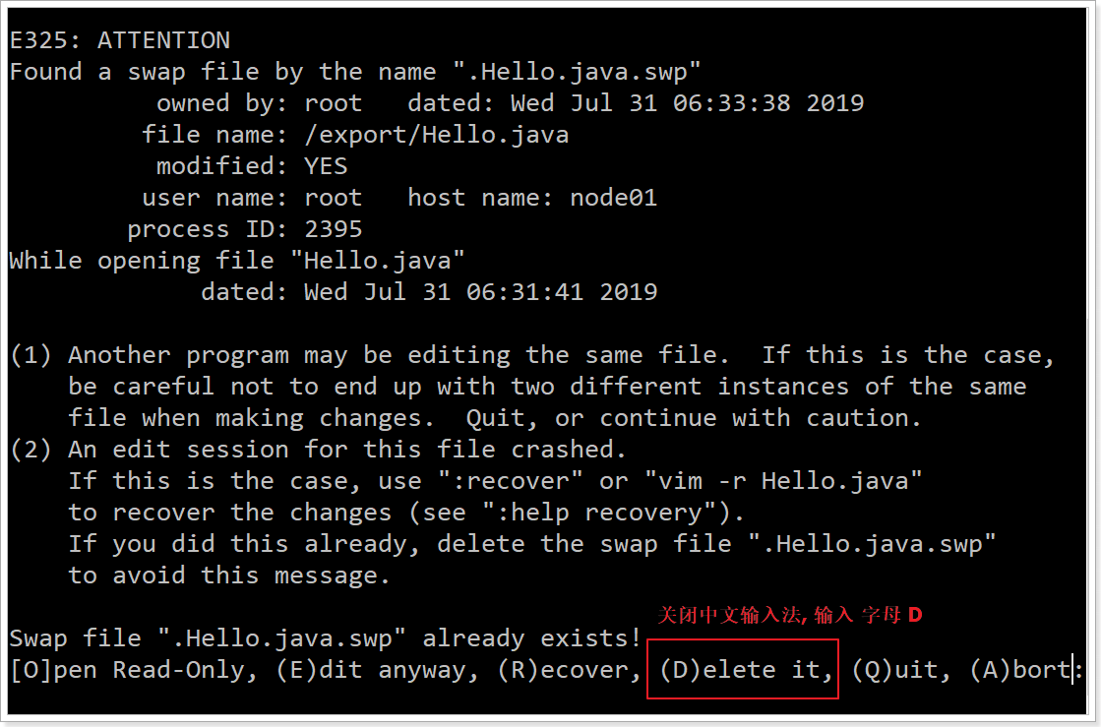Select the "(Q)uit" prompt option
The height and width of the screenshot is (727, 1101).
tap(894, 670)
